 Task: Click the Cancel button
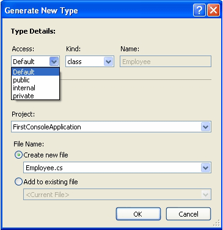coord(188,214)
